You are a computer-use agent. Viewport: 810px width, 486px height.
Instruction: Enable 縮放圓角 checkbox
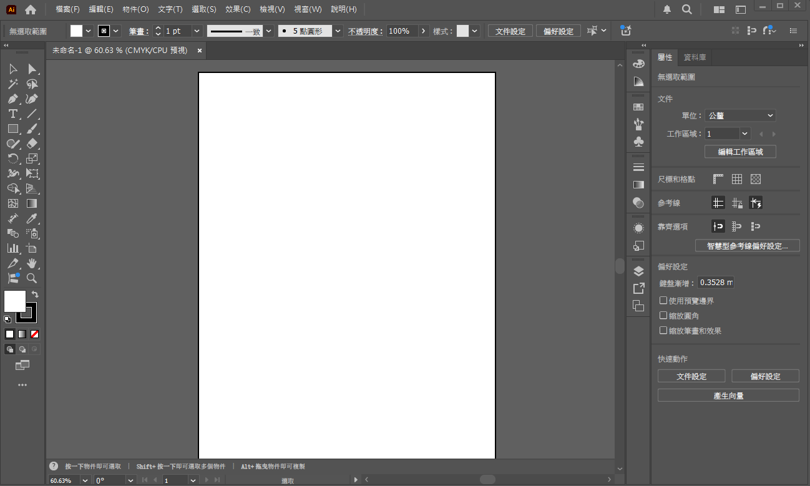[663, 316]
